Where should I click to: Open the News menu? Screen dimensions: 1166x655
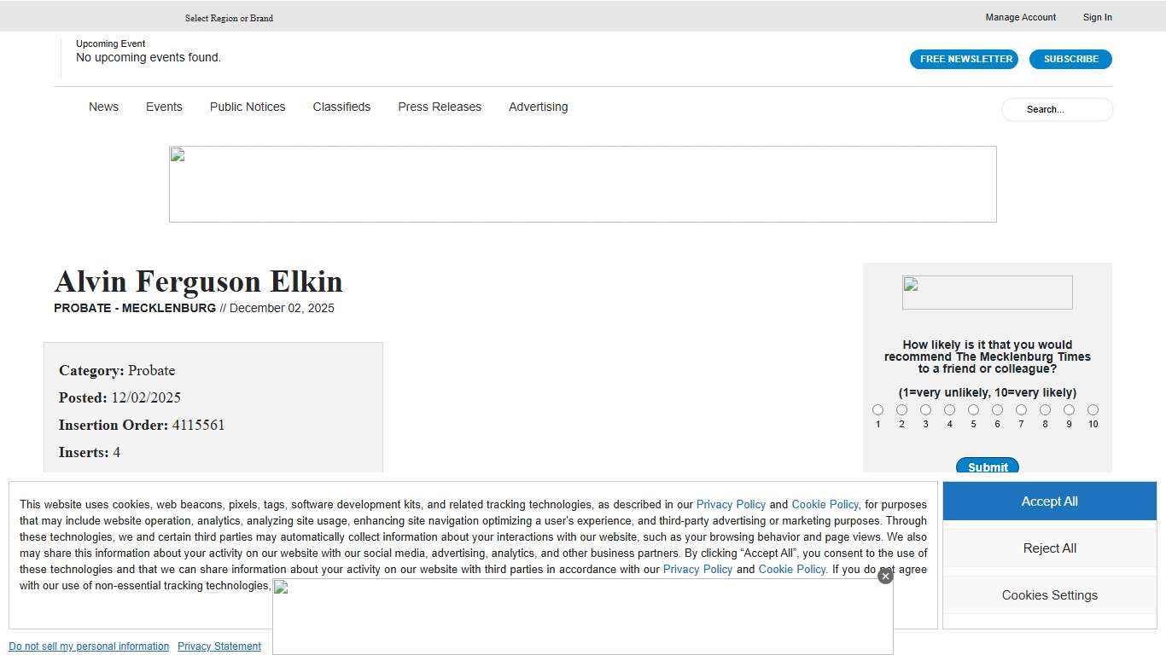pyautogui.click(x=103, y=107)
